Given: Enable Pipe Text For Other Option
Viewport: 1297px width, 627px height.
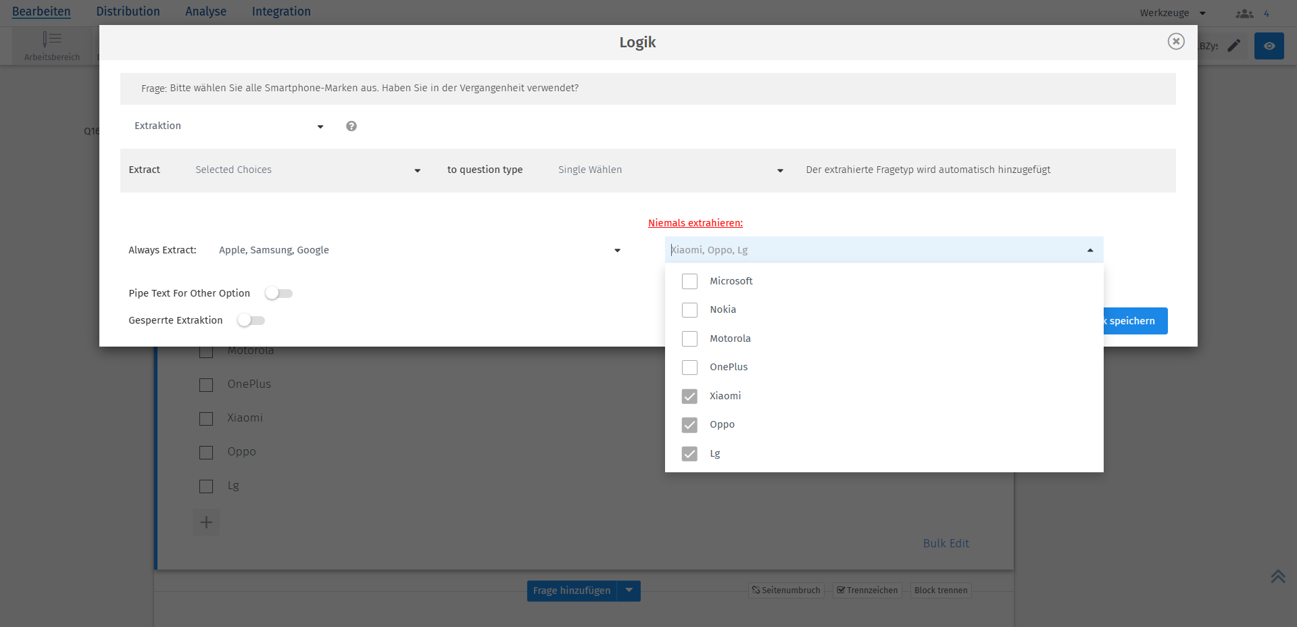Looking at the screenshot, I should tap(278, 293).
